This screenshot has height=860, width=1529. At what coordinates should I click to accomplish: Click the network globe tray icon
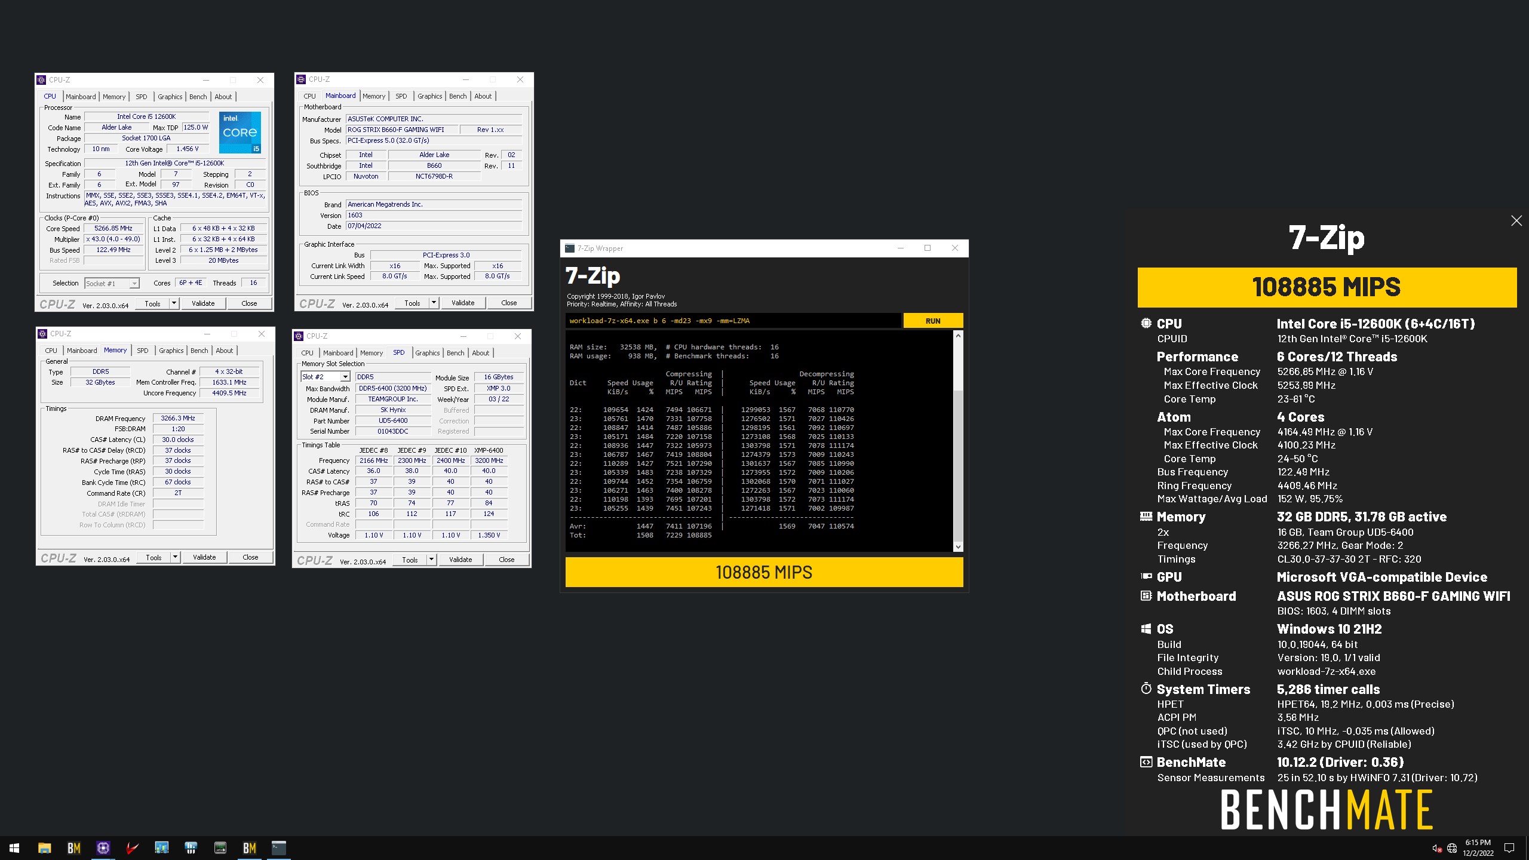pyautogui.click(x=1452, y=848)
